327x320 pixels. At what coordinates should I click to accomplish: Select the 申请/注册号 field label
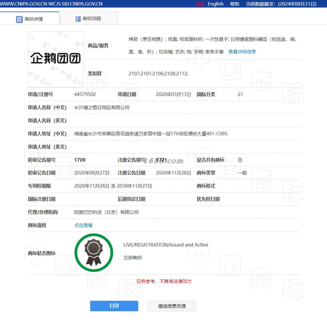[41, 94]
